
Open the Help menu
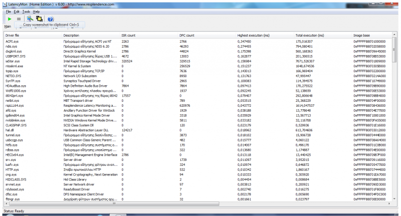[x=37, y=11]
